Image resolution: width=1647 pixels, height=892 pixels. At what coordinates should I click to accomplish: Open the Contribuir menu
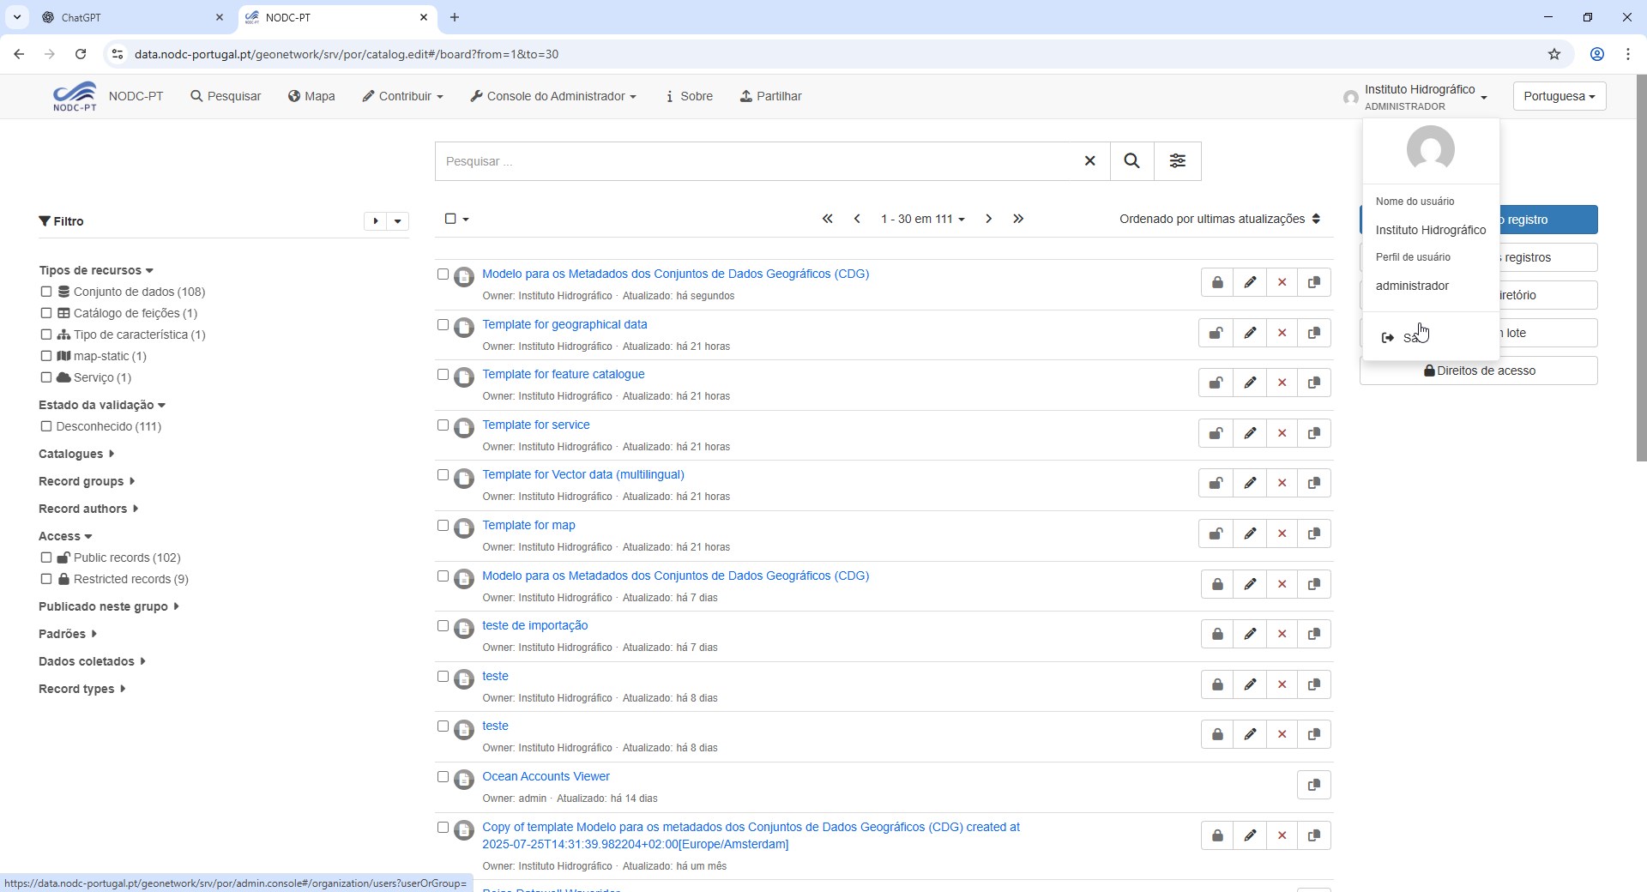pos(402,96)
